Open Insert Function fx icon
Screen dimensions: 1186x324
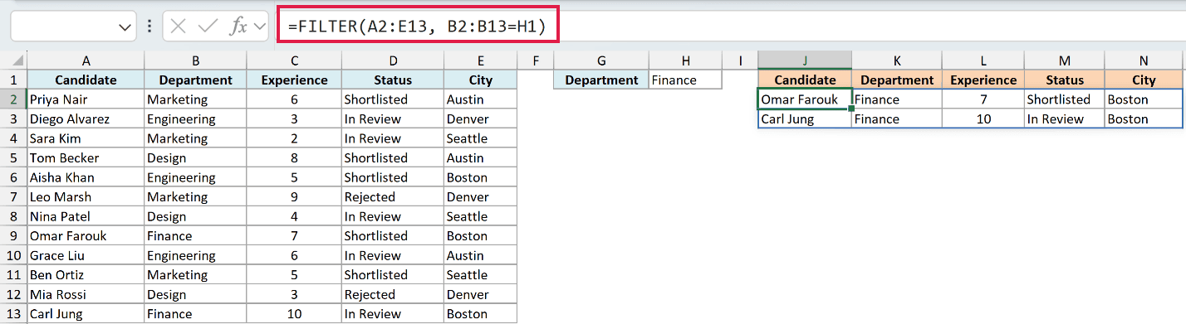pyautogui.click(x=238, y=27)
